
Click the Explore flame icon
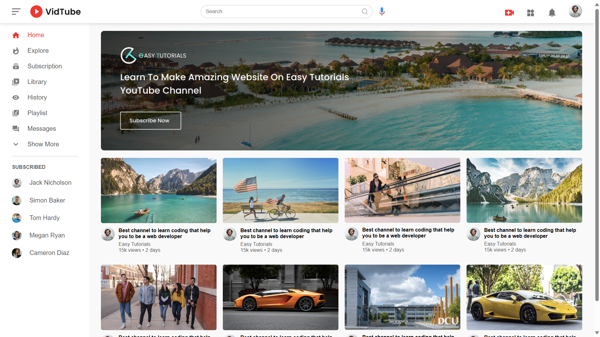[x=16, y=51]
